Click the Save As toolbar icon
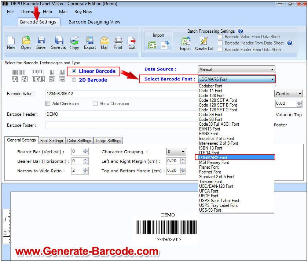Image resolution: width=308 pixels, height=262 pixels. 58,41
